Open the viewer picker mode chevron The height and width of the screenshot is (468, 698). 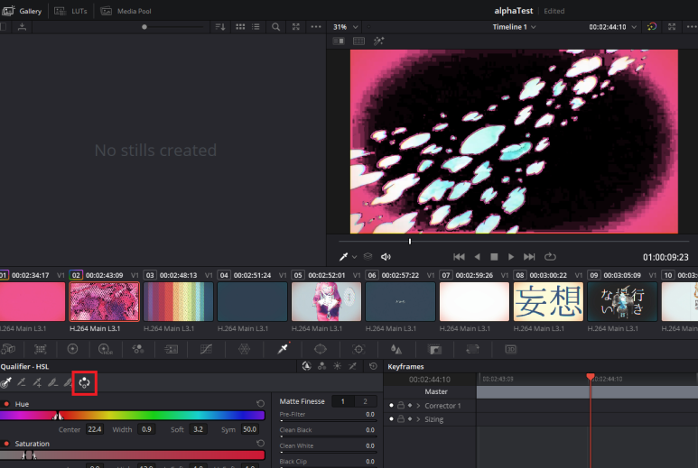[354, 257]
